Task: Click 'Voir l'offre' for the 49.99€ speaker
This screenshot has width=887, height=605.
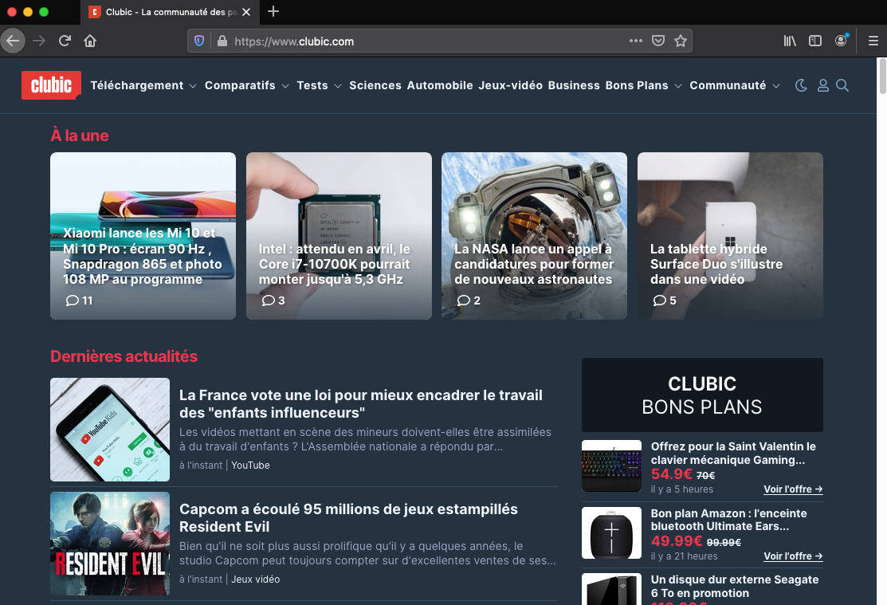Action: 793,556
